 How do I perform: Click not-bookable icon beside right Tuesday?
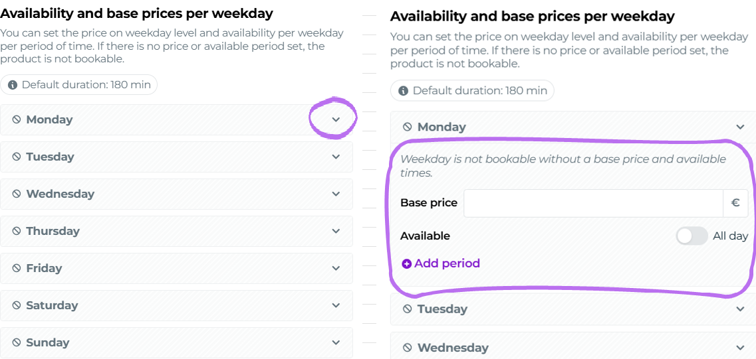coord(408,309)
